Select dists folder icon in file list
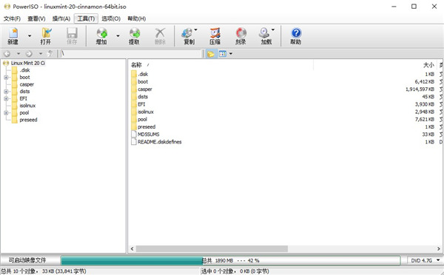444x275 pixels. [x=134, y=97]
